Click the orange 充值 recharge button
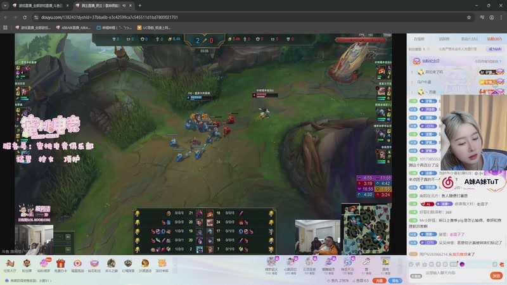 379,281
